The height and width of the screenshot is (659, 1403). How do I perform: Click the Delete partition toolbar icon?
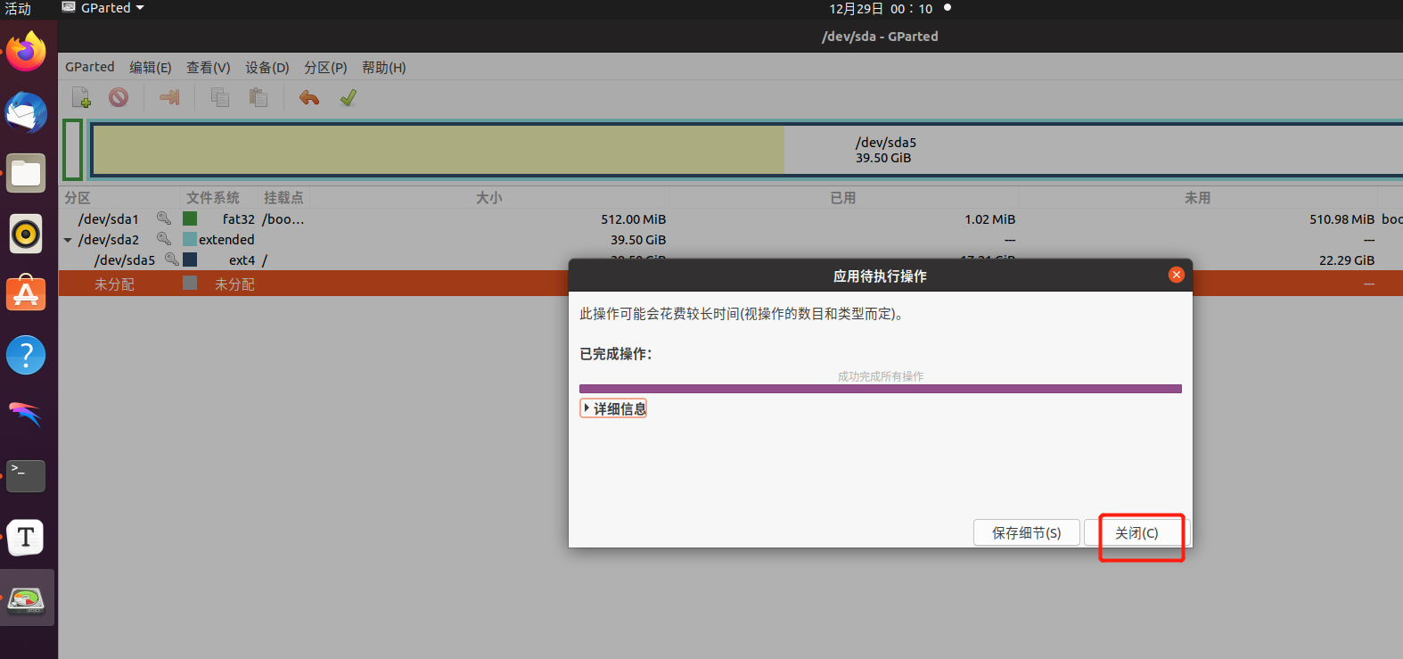tap(119, 97)
